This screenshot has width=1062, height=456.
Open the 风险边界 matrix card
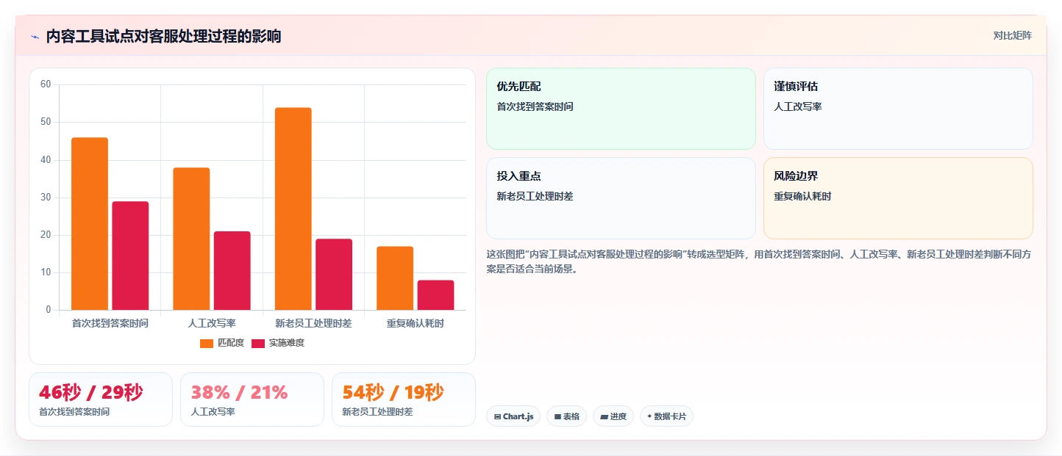(898, 198)
